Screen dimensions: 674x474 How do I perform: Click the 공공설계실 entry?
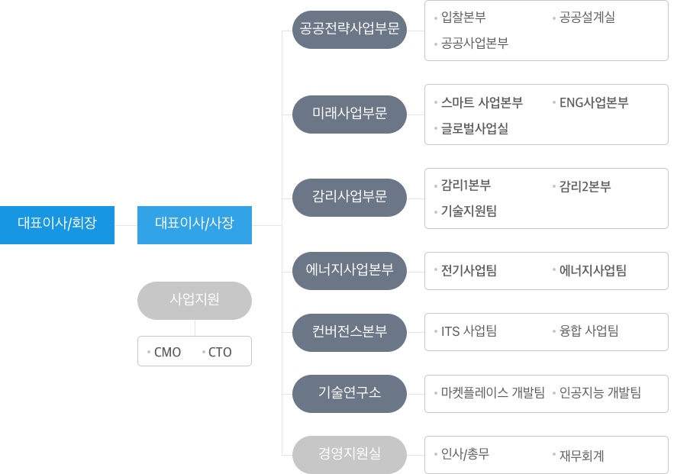tap(587, 18)
